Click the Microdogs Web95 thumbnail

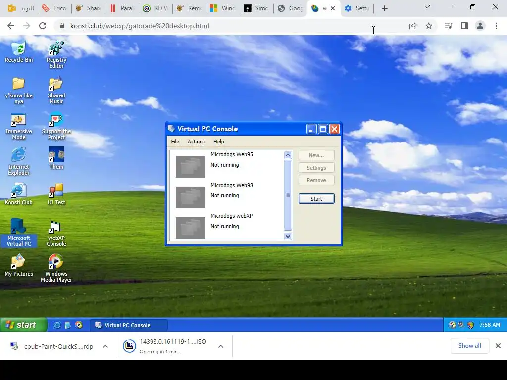click(x=191, y=167)
